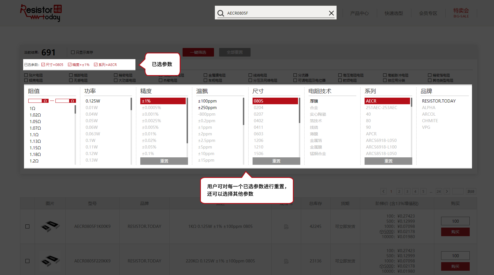This screenshot has height=275, width=494.
Task: Go to previous results page arrow
Action: click(383, 191)
